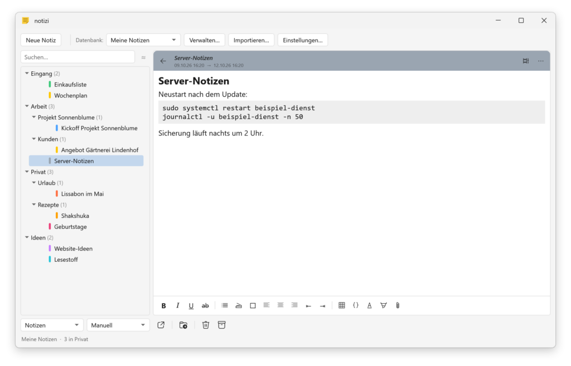Collapse the Ideen folder
The image size is (571, 366).
pos(27,237)
